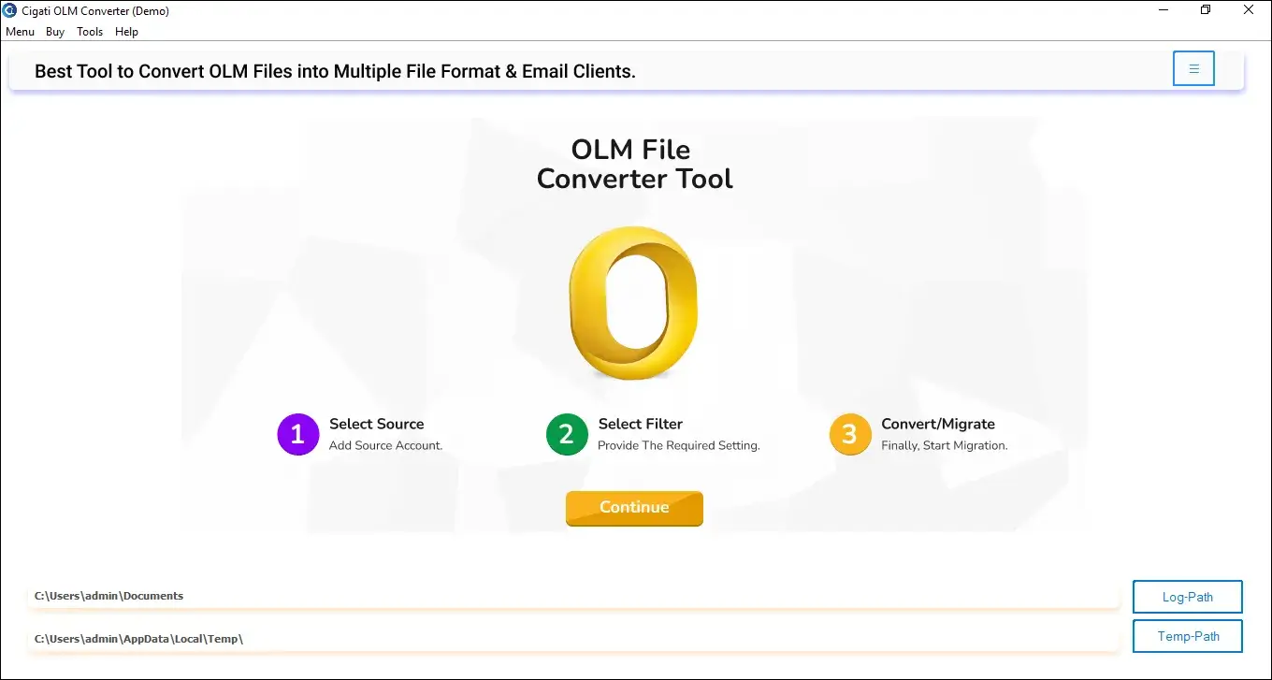Click the 'OLM File Converter Tool' title
Screen dimensions: 1272x680
point(634,164)
